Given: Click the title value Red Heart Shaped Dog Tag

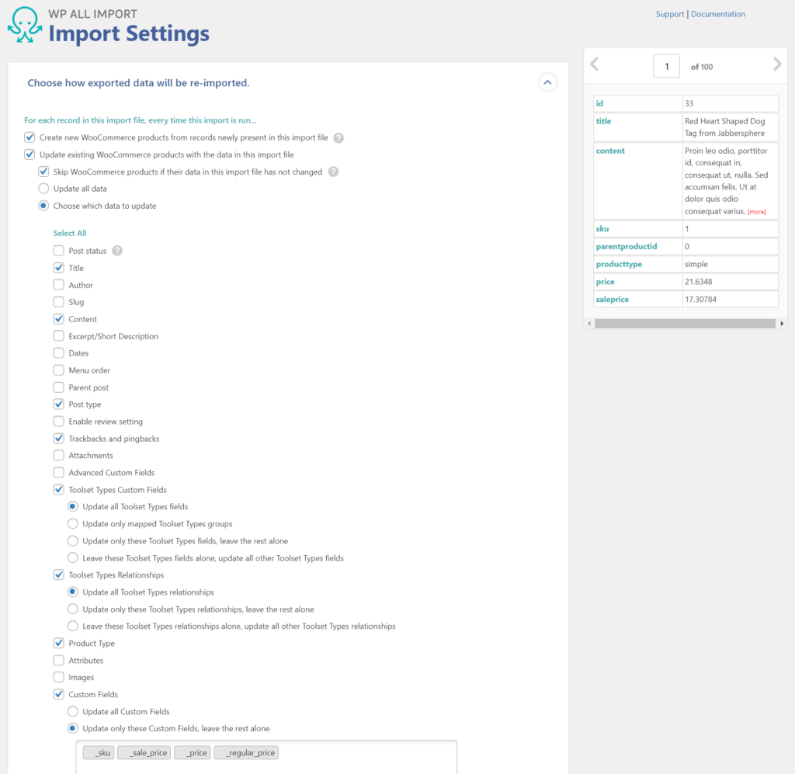Looking at the screenshot, I should click(724, 127).
